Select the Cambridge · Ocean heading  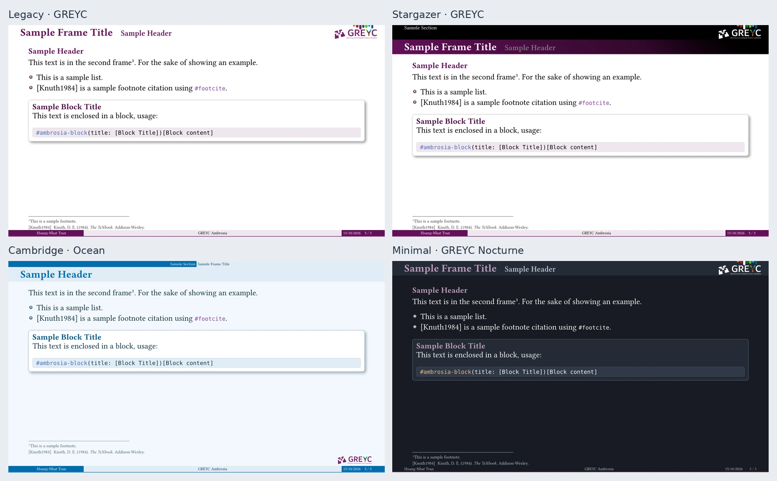[56, 250]
